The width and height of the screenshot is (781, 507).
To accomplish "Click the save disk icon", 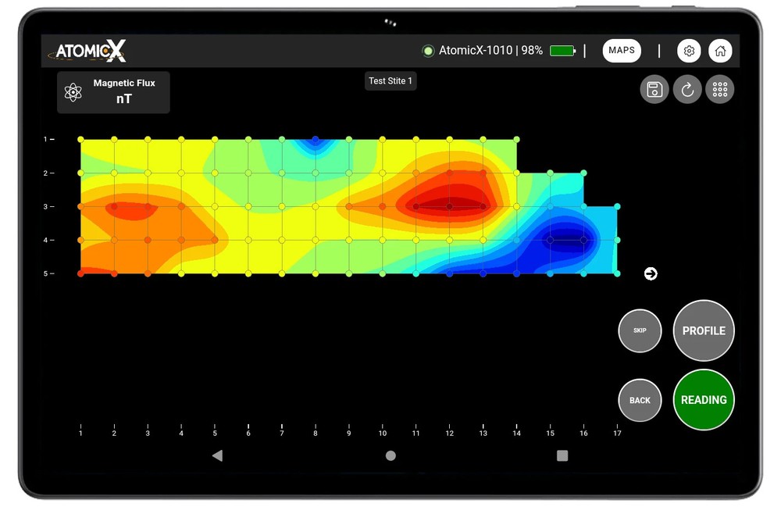I will click(654, 90).
